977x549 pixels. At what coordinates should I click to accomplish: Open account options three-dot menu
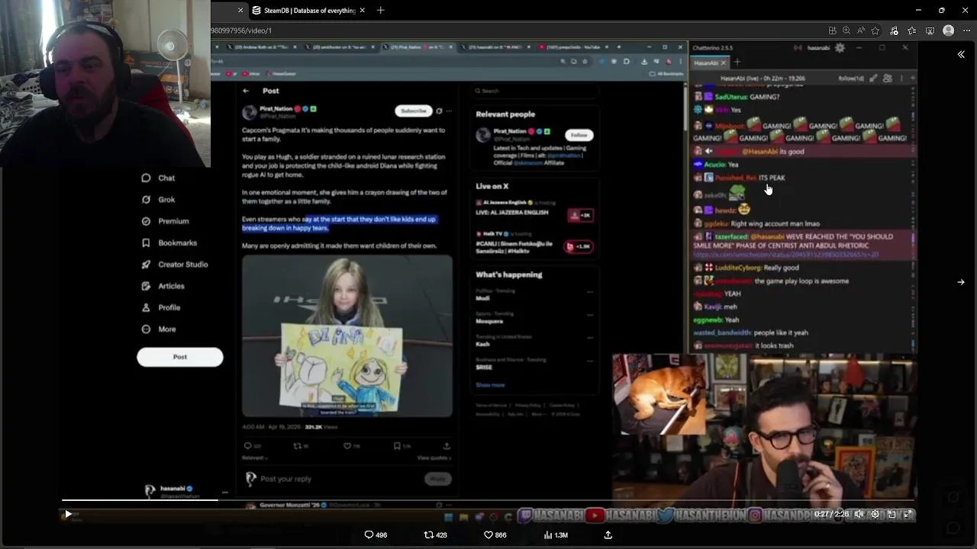(224, 492)
